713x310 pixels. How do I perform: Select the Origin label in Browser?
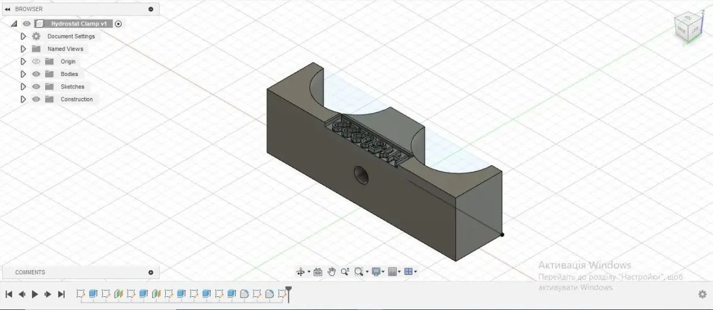coord(68,62)
